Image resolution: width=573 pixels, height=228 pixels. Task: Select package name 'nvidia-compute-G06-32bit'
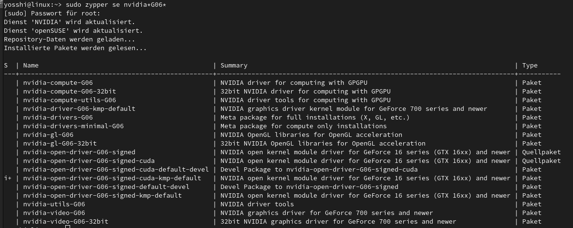[70, 92]
